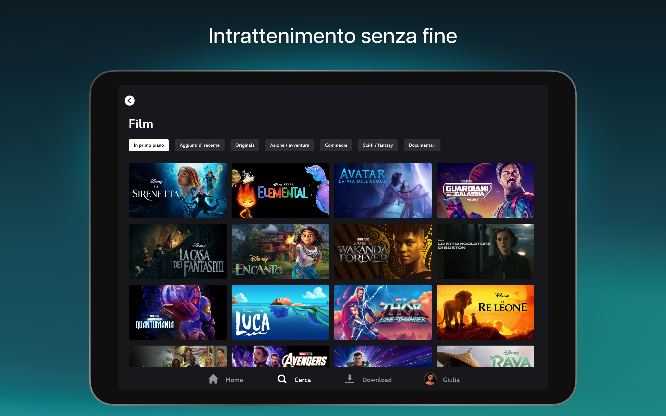The height and width of the screenshot is (416, 666).
Task: Filter by Azione / avventura
Action: click(x=290, y=145)
